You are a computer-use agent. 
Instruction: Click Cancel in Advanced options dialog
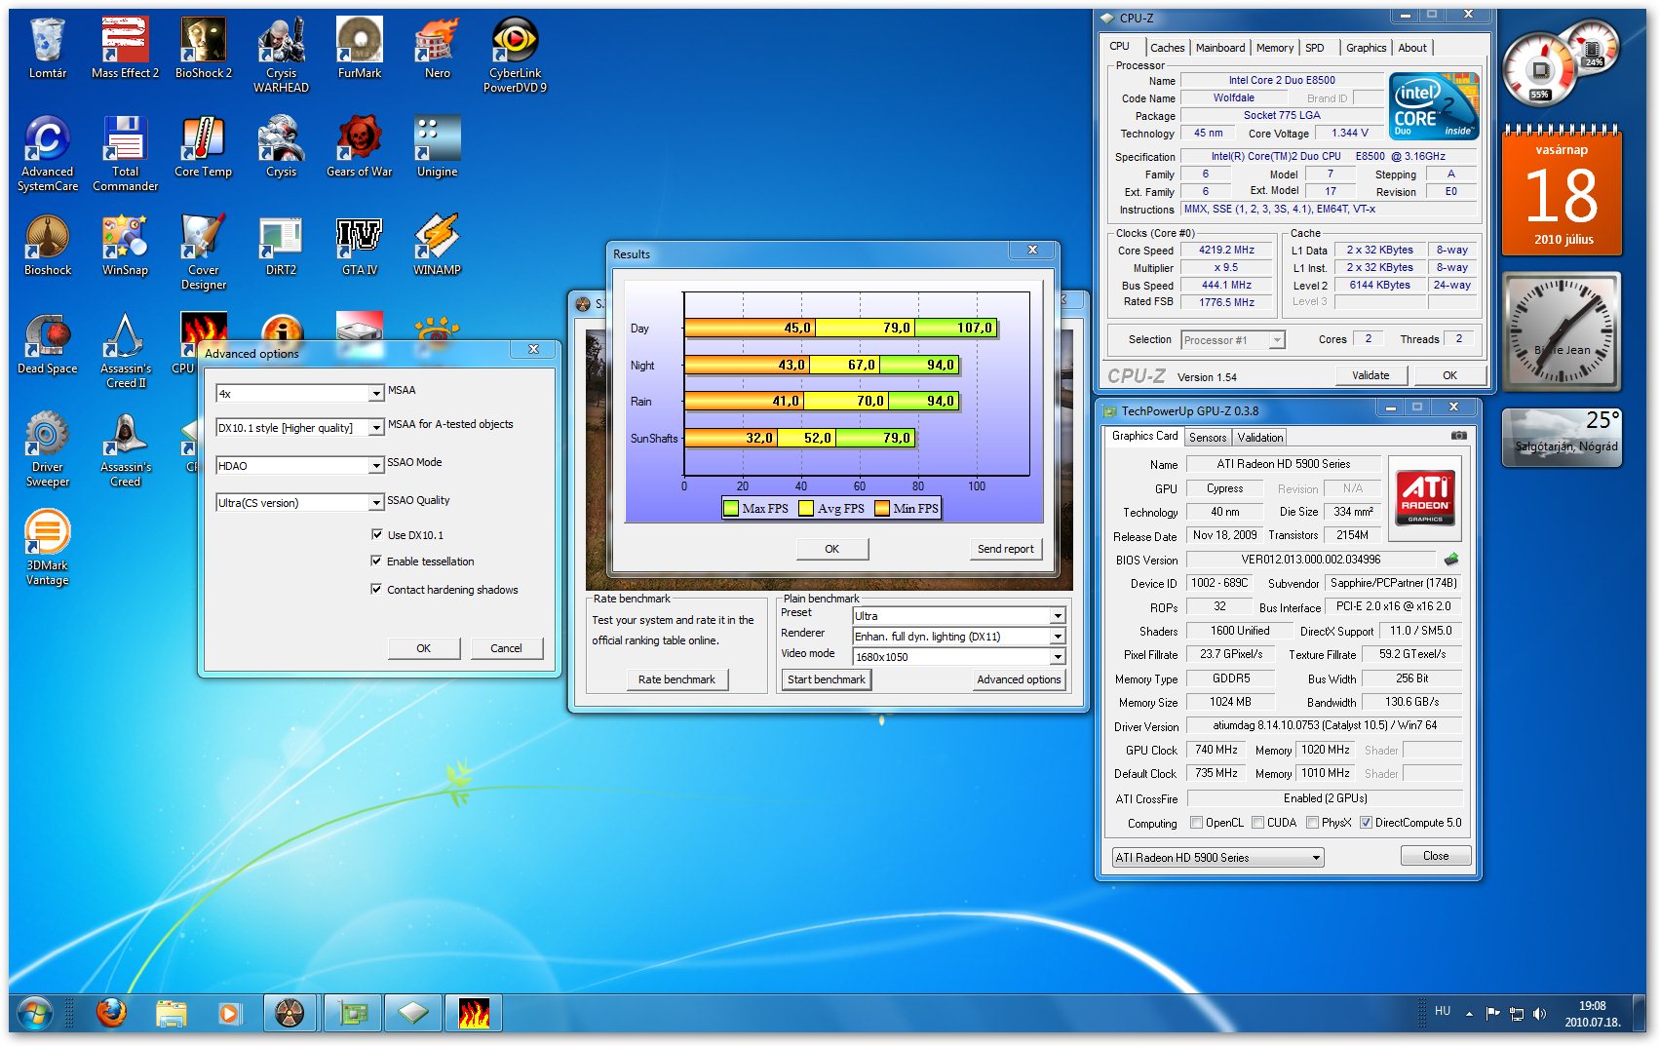pos(506,648)
